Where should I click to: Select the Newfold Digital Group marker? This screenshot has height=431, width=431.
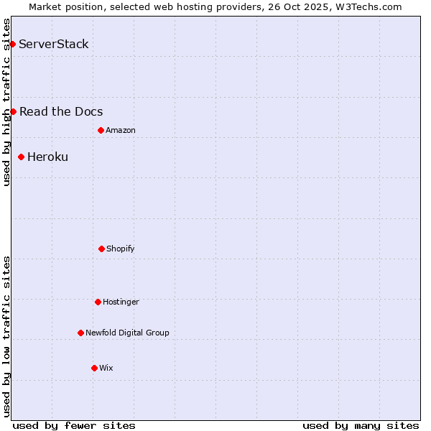point(80,333)
